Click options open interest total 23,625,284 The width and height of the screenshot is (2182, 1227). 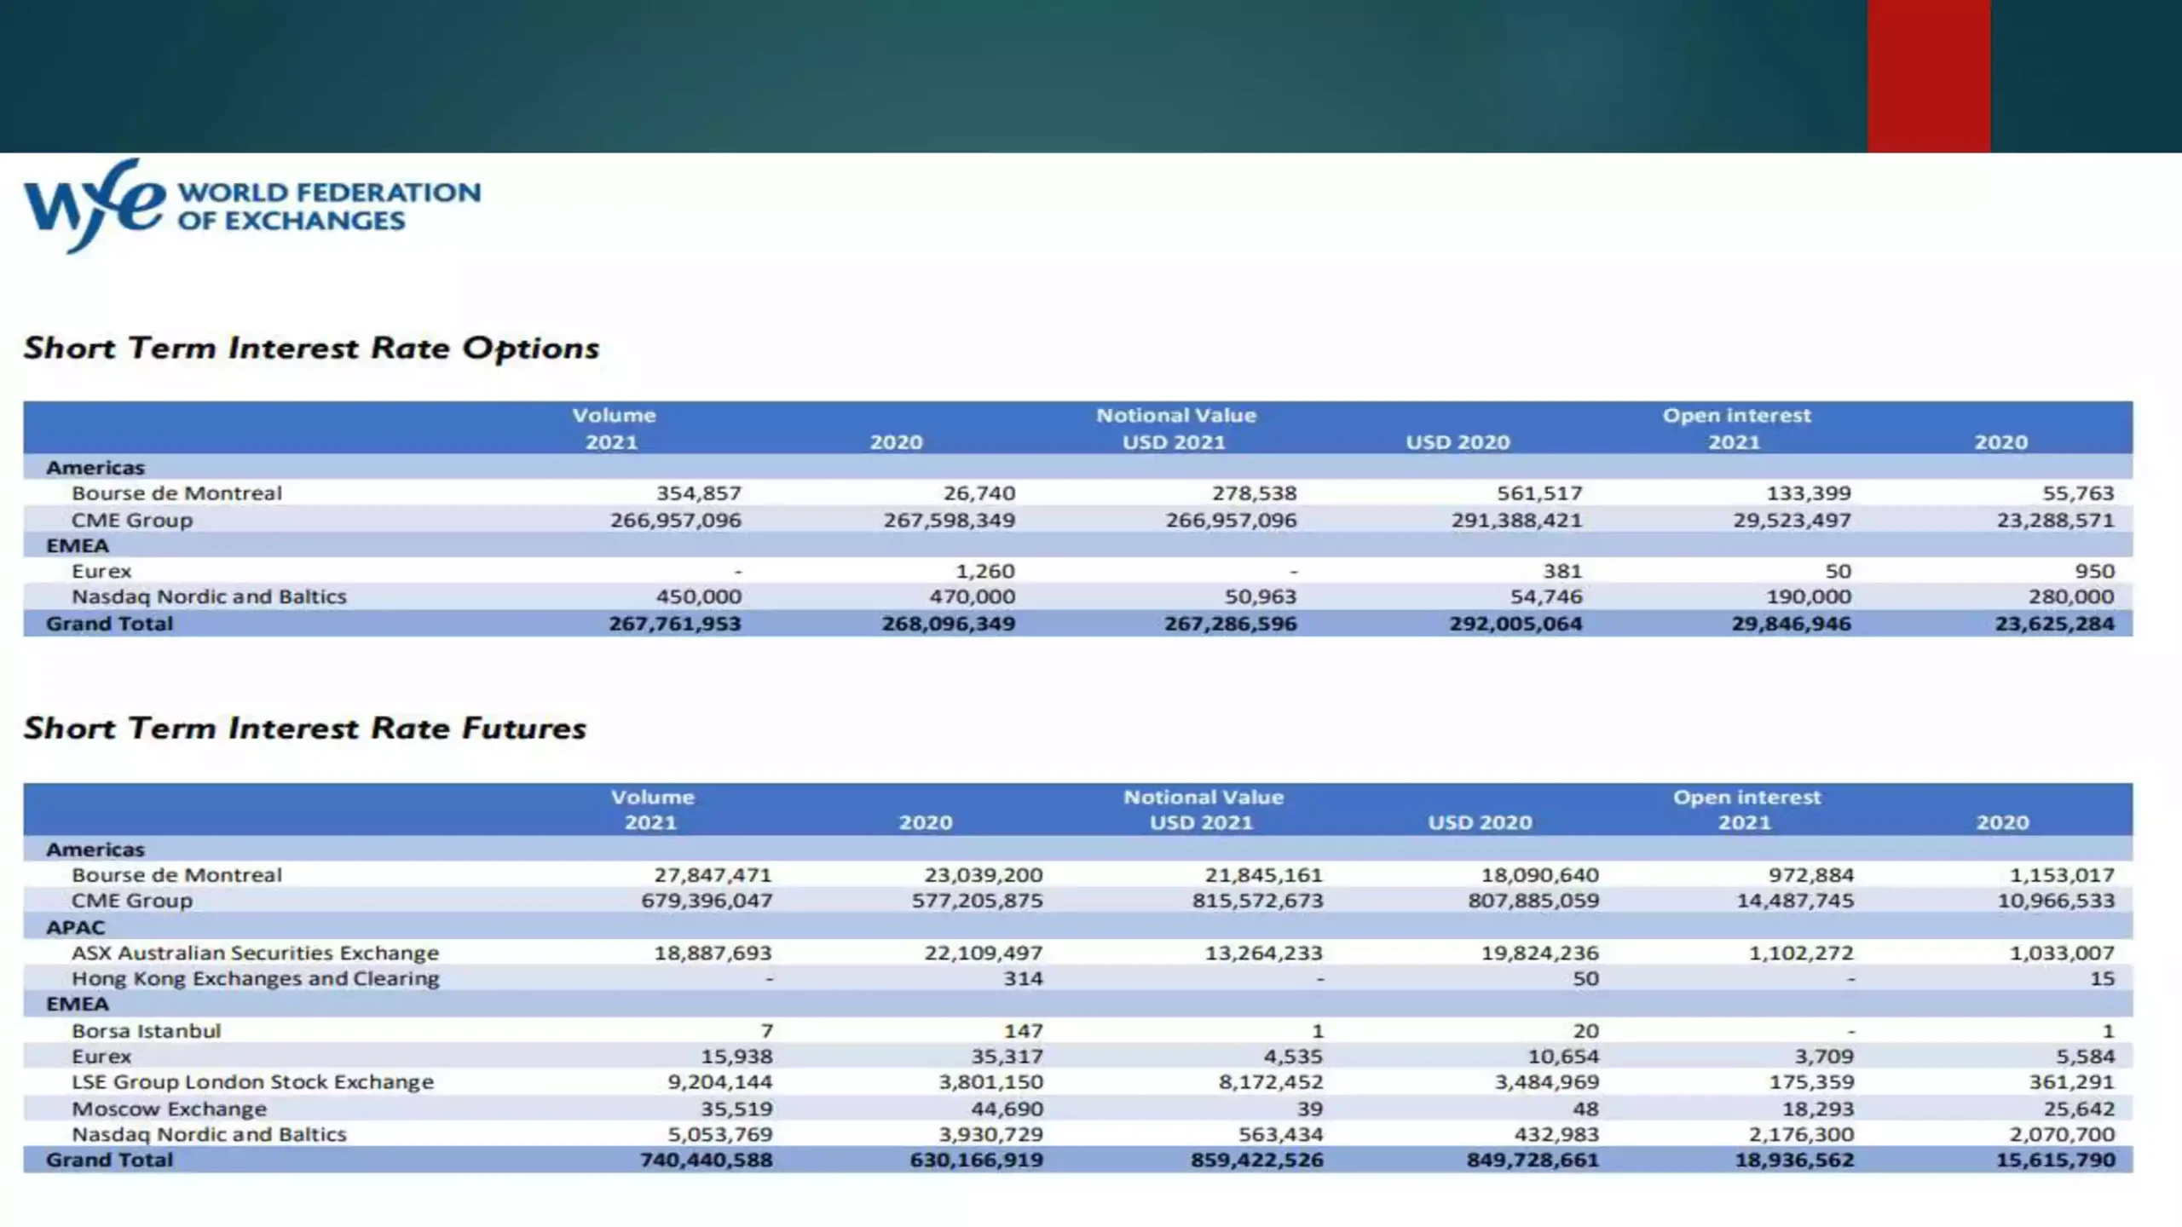[x=2054, y=624]
